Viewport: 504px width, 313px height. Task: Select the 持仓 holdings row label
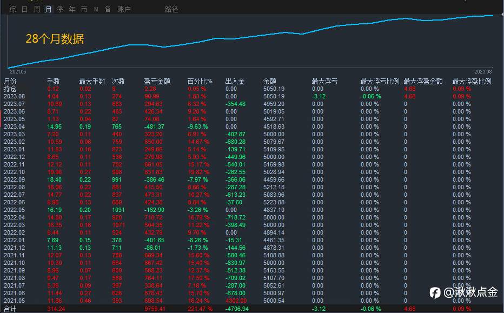tap(10, 89)
